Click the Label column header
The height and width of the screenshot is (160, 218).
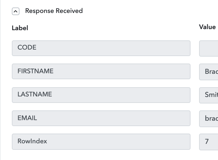[20, 28]
